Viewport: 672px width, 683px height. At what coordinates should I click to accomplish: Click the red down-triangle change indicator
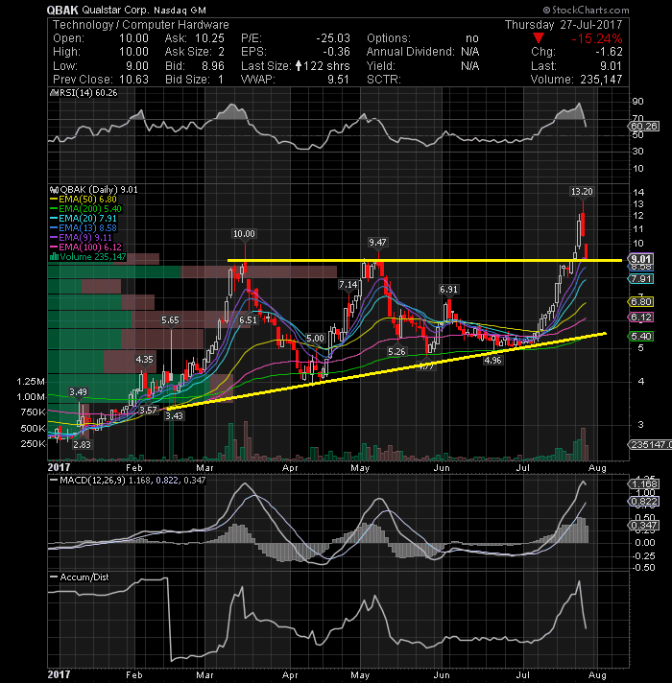[539, 38]
